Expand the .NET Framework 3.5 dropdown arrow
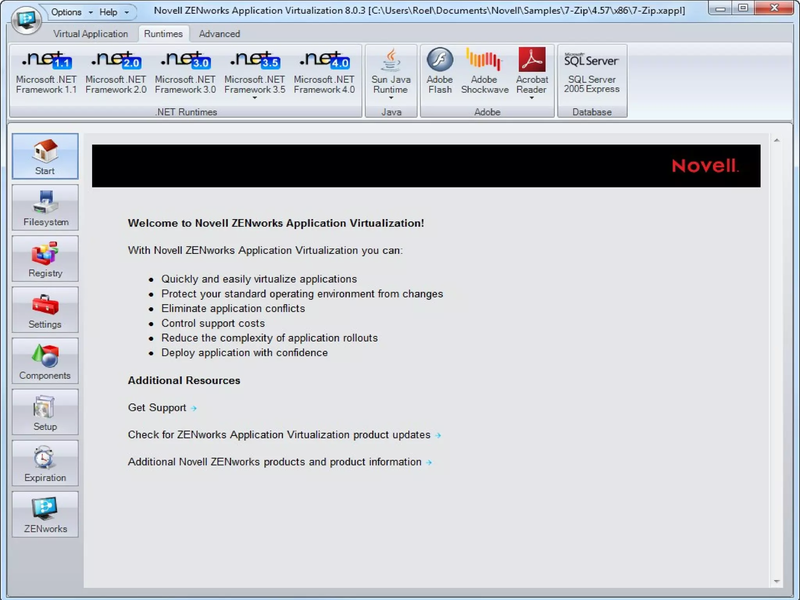800x600 pixels. coord(255,98)
